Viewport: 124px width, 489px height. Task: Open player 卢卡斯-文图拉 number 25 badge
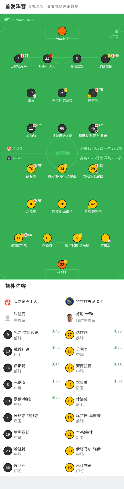point(62,93)
